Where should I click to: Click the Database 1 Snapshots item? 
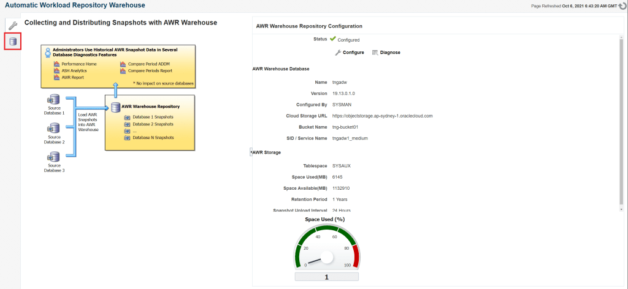pos(153,116)
